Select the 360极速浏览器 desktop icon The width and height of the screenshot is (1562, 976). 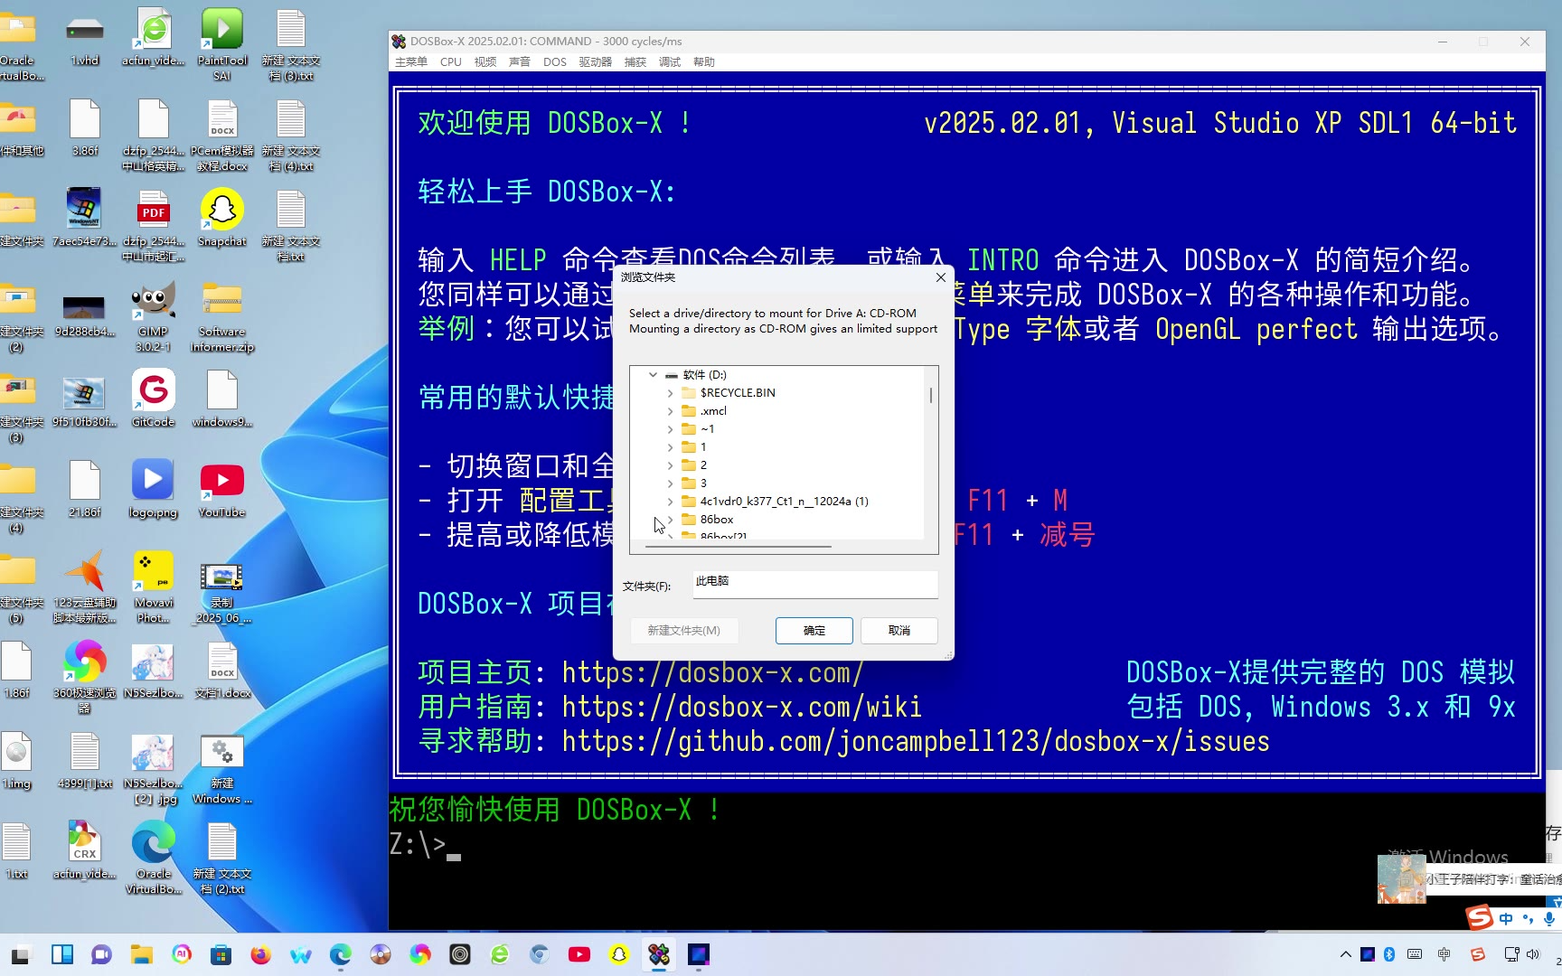tap(84, 677)
